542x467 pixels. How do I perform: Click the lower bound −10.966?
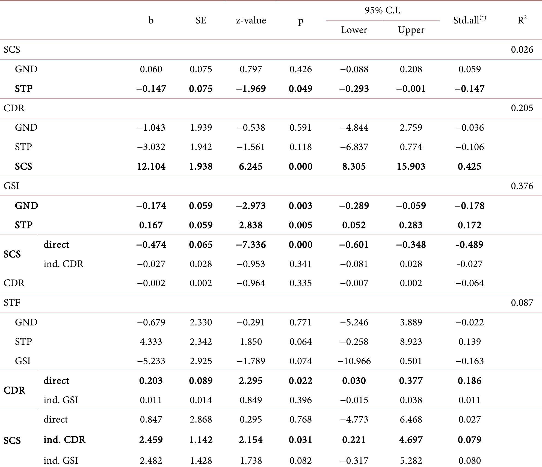pyautogui.click(x=354, y=361)
